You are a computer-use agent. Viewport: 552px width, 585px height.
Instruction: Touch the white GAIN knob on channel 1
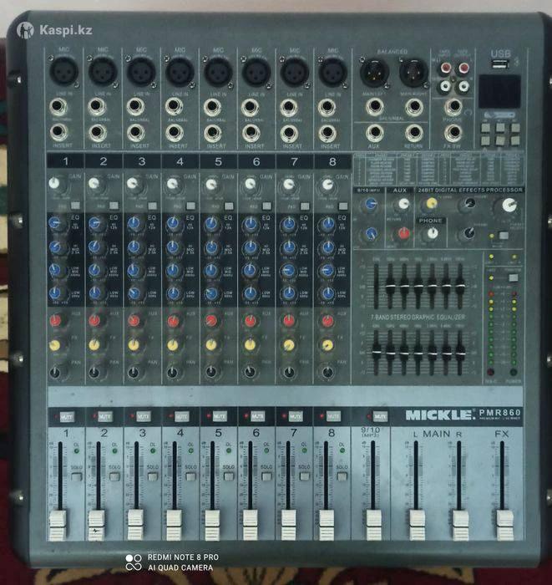54,184
